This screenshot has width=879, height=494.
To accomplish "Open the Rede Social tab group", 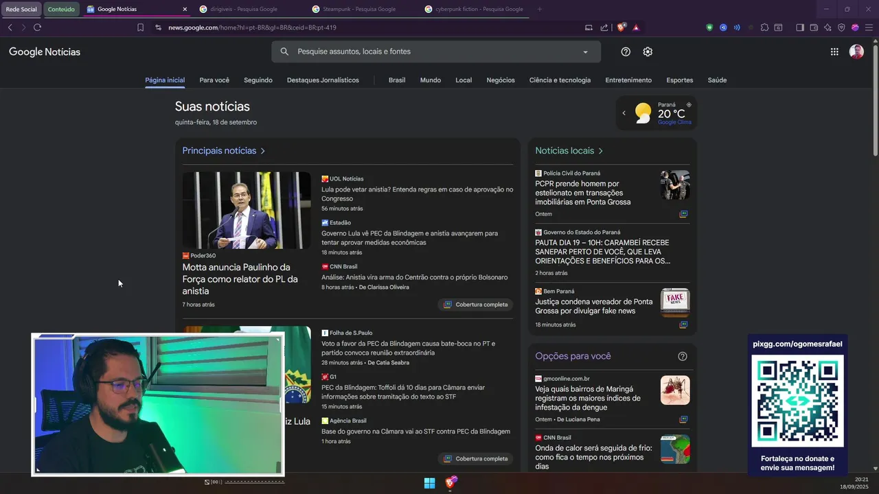I will 21,10.
